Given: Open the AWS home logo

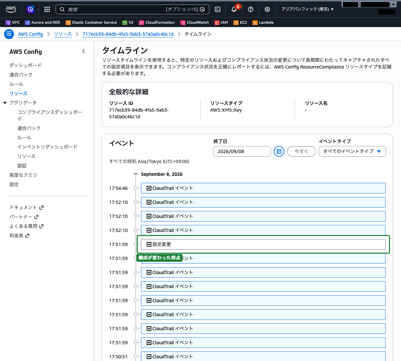Looking at the screenshot, I should [11, 9].
